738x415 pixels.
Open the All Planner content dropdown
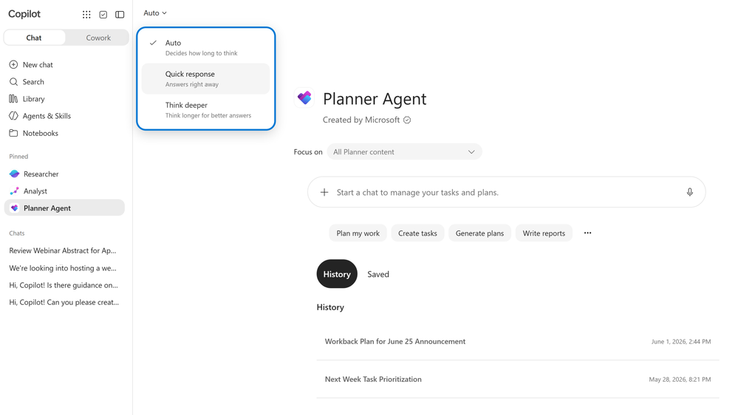point(404,152)
